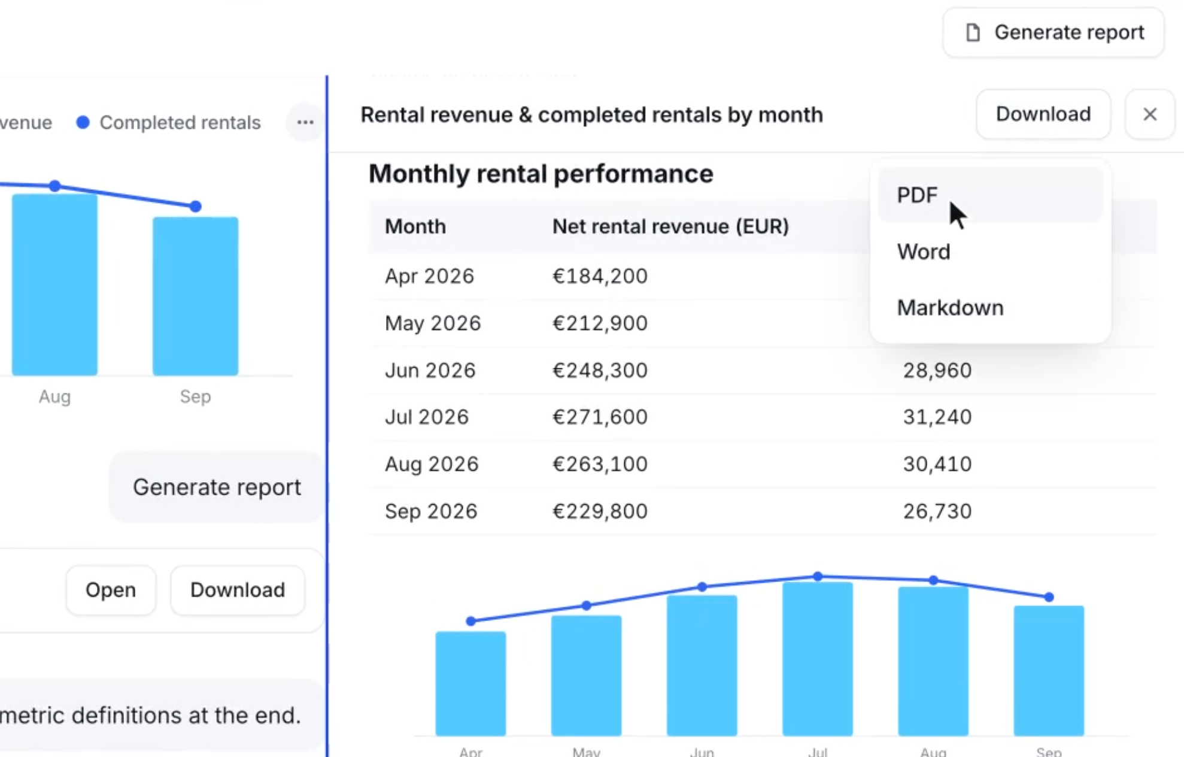The image size is (1184, 757).
Task: Open the three-dot chart options menu
Action: (x=305, y=122)
